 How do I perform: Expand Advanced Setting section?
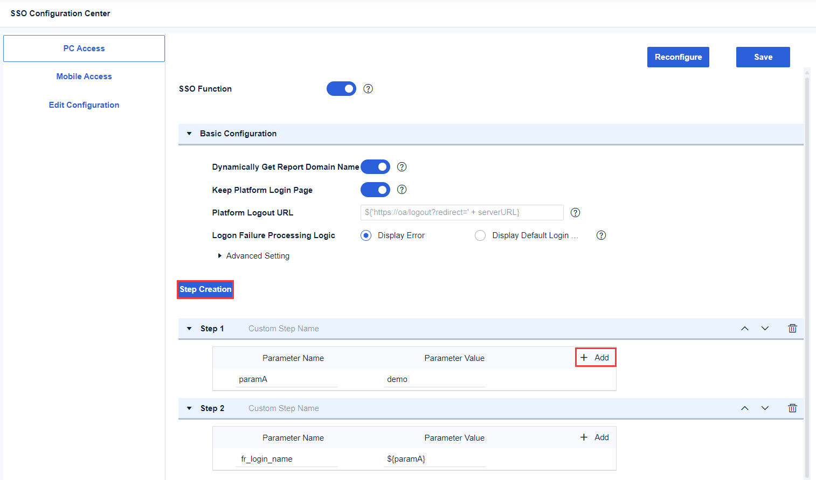pos(220,256)
